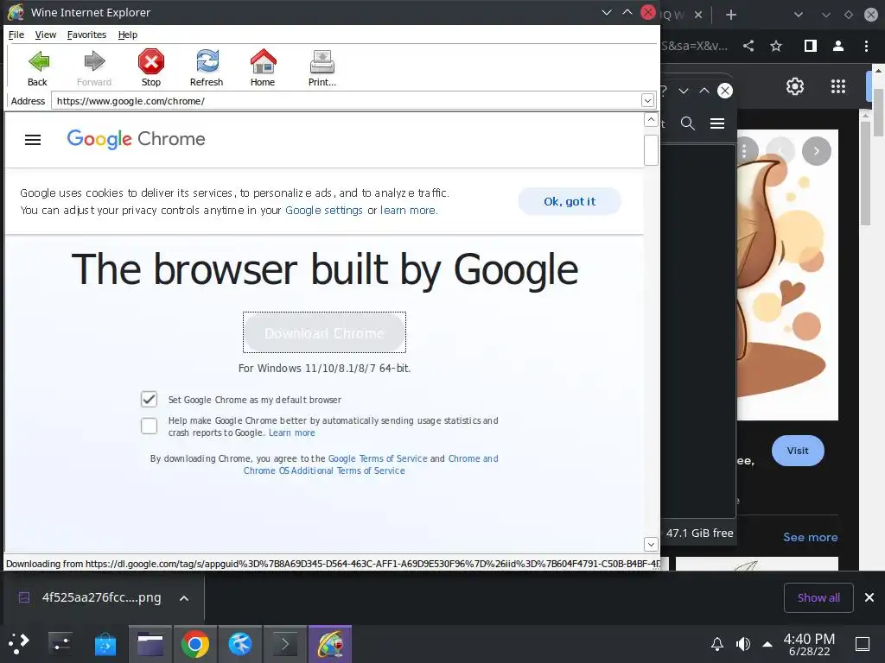
Task: Open Chrome's three-dot menu
Action: [866, 46]
